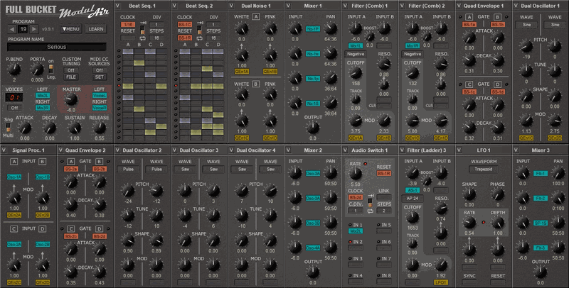Toggle the Custom Tuning Off button
Screen dimensions: 569x288
point(70,71)
